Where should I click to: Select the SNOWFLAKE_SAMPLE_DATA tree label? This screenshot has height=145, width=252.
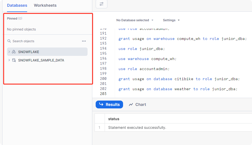tap(41, 60)
